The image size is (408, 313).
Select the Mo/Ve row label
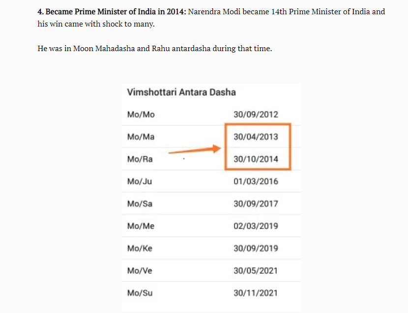pyautogui.click(x=140, y=271)
